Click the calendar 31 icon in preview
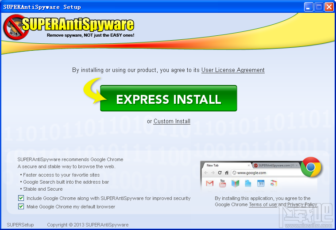Screen dimensions: 336x230 tap(261, 183)
